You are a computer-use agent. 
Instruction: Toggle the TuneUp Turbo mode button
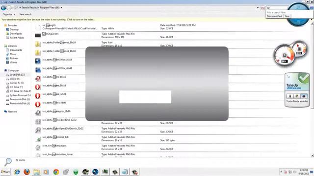[x=304, y=96]
